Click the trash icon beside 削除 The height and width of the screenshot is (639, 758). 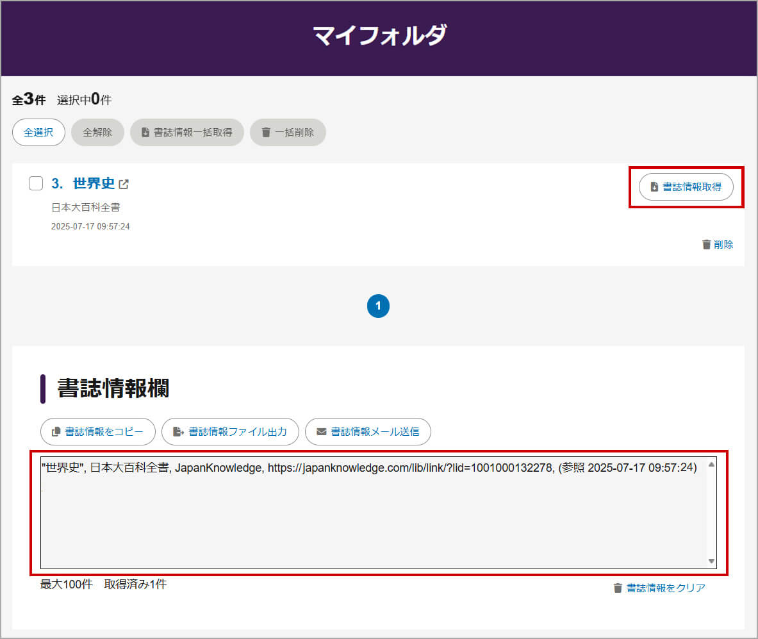[706, 244]
